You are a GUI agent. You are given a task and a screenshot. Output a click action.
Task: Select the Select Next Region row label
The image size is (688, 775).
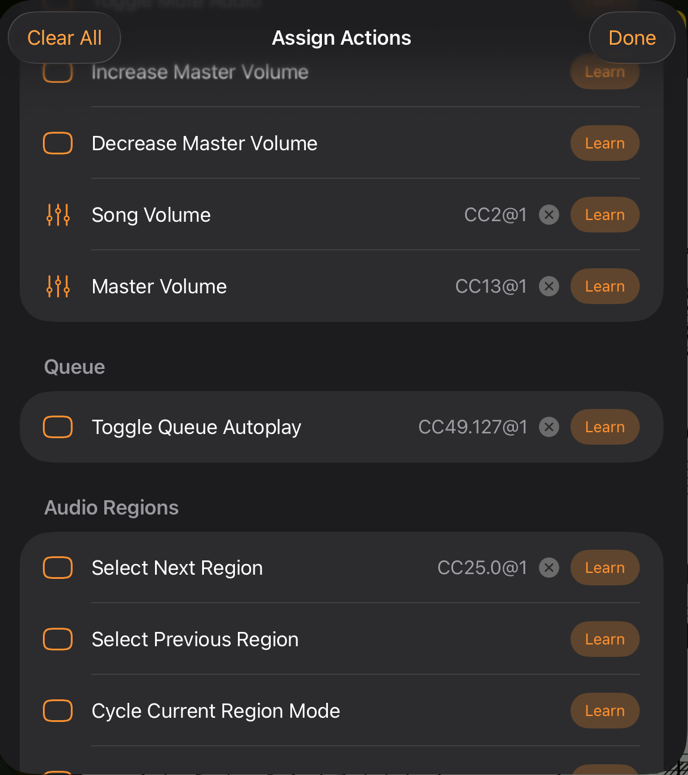pyautogui.click(x=177, y=568)
